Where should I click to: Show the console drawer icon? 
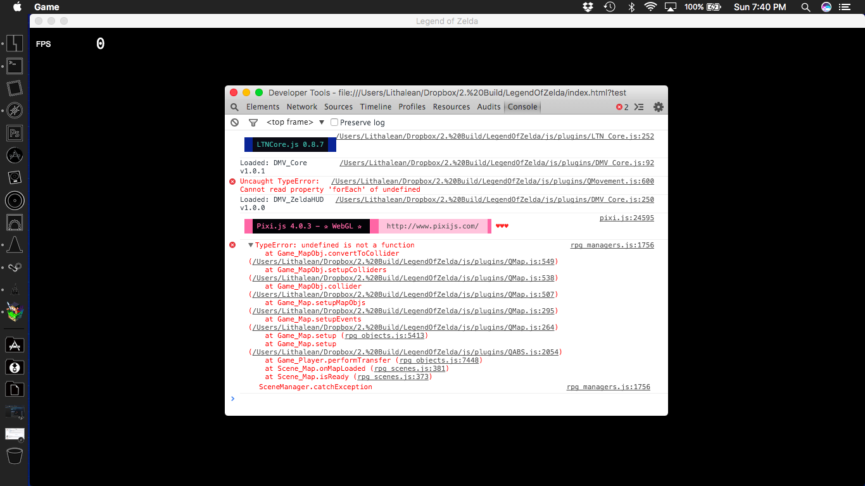[x=639, y=107]
